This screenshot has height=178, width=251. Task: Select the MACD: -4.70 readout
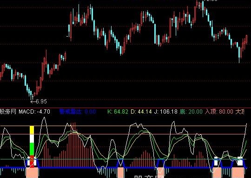pyautogui.click(x=34, y=111)
